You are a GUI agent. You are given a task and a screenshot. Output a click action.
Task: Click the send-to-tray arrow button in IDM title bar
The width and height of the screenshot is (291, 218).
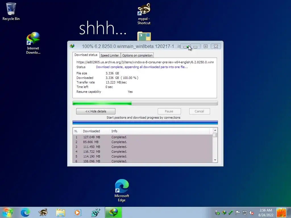point(185,46)
